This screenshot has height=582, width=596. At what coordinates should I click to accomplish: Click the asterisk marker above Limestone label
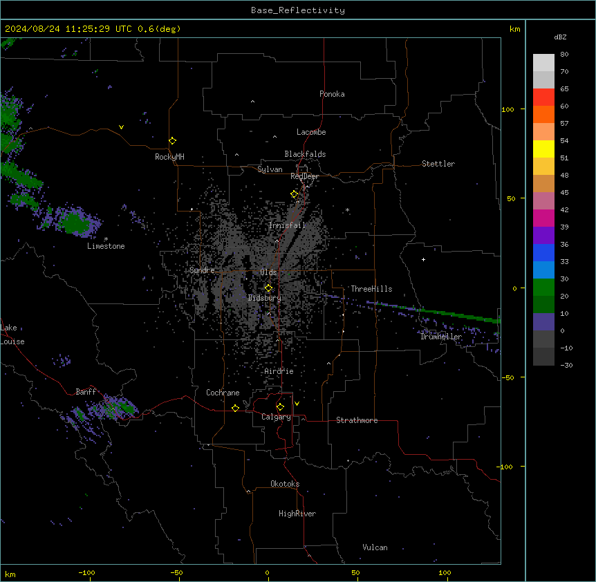pyautogui.click(x=106, y=239)
